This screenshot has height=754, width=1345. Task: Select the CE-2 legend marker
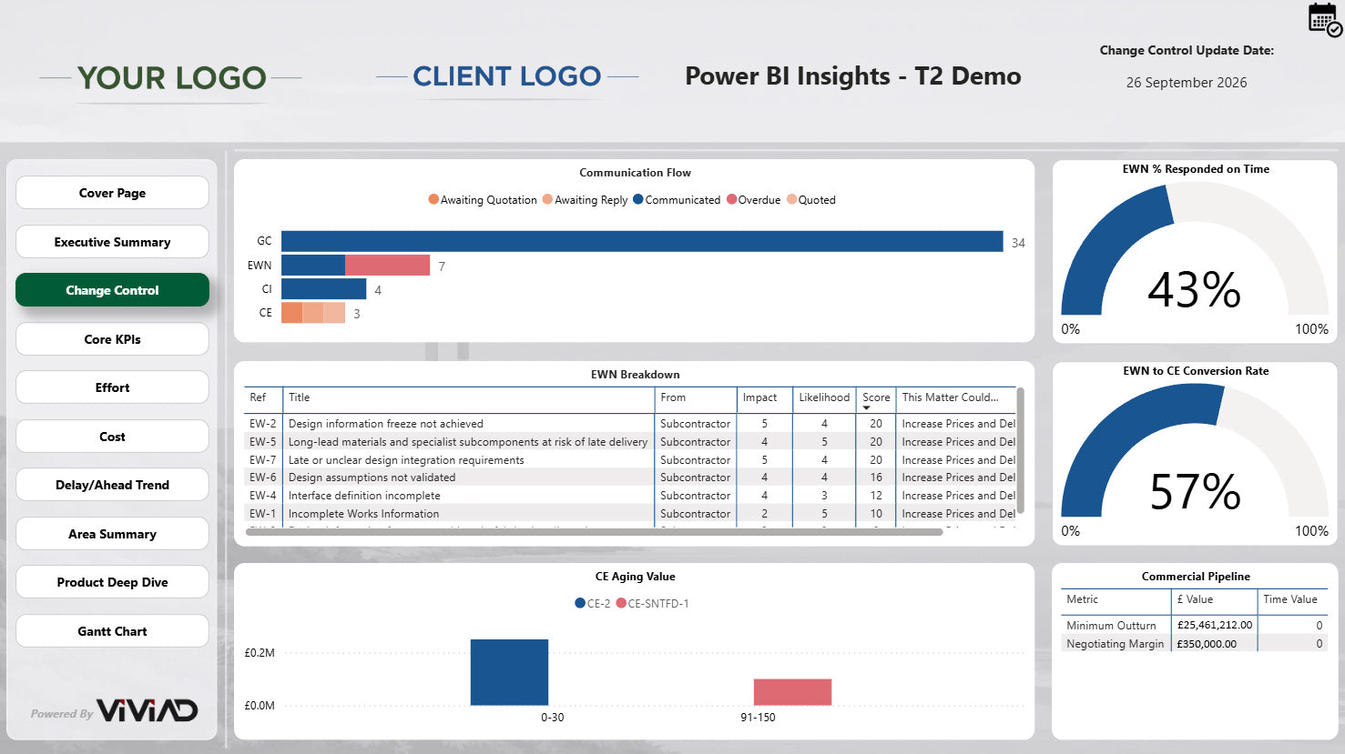(580, 604)
